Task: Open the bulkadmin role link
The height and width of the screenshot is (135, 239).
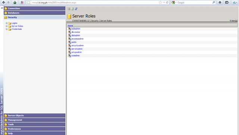Action: pyautogui.click(x=76, y=29)
